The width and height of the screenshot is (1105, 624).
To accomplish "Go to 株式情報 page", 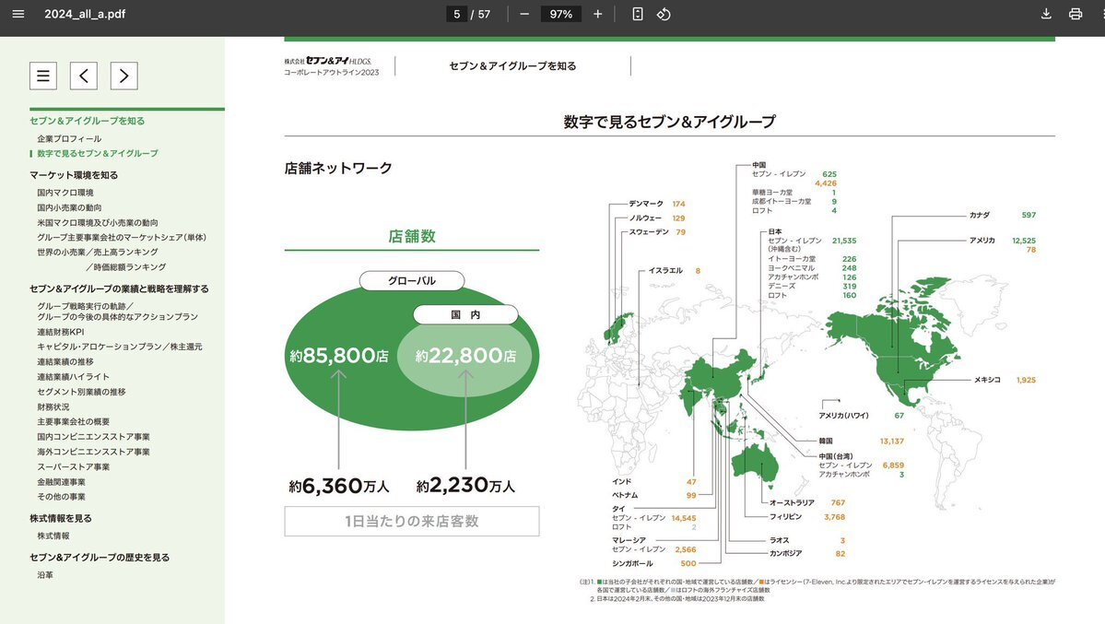I will click(53, 536).
